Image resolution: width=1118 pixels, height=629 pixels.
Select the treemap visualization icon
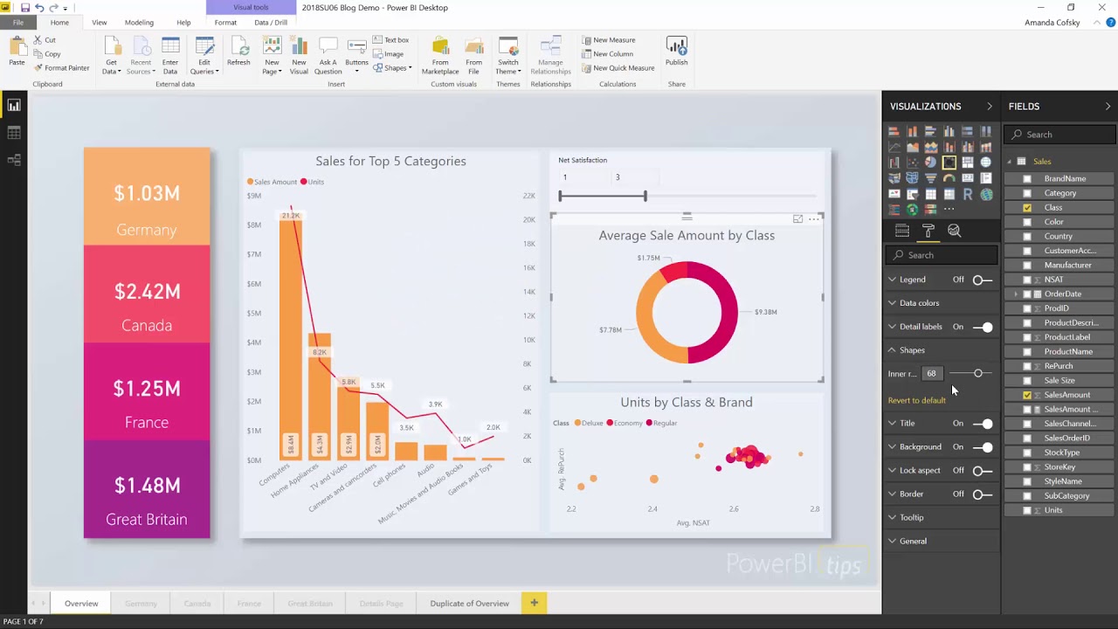(x=968, y=162)
